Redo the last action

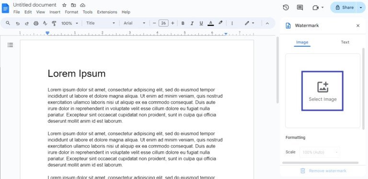26,23
